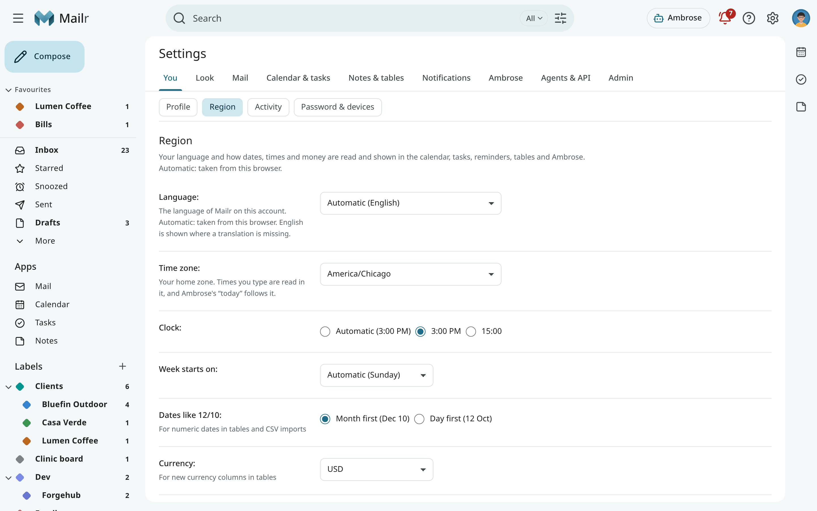Open the settings gear icon
This screenshot has height=511, width=817.
pyautogui.click(x=772, y=18)
